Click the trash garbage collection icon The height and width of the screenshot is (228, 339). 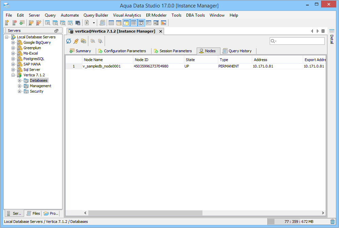click(x=333, y=221)
